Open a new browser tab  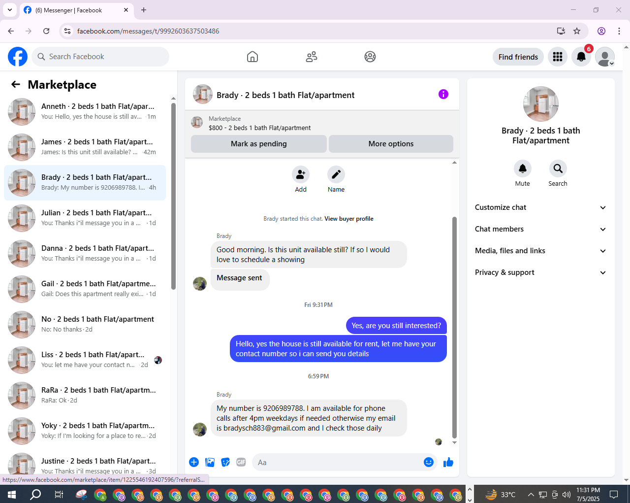[x=144, y=10]
